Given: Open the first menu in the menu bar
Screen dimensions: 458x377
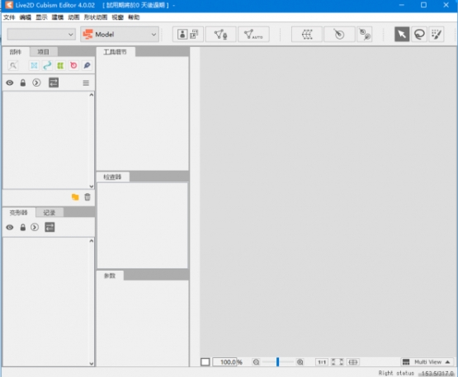Looking at the screenshot, I should point(9,17).
